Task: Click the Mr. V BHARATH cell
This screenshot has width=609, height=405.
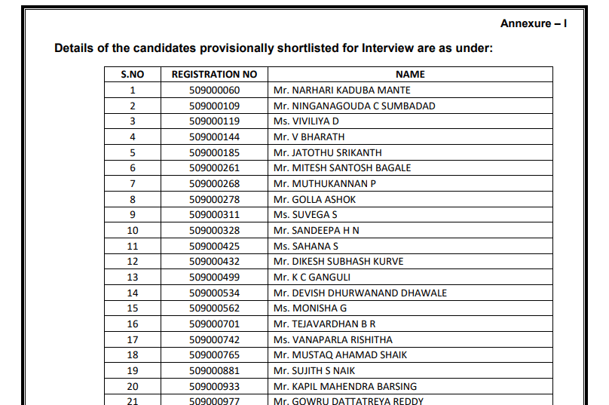Action: tap(309, 137)
